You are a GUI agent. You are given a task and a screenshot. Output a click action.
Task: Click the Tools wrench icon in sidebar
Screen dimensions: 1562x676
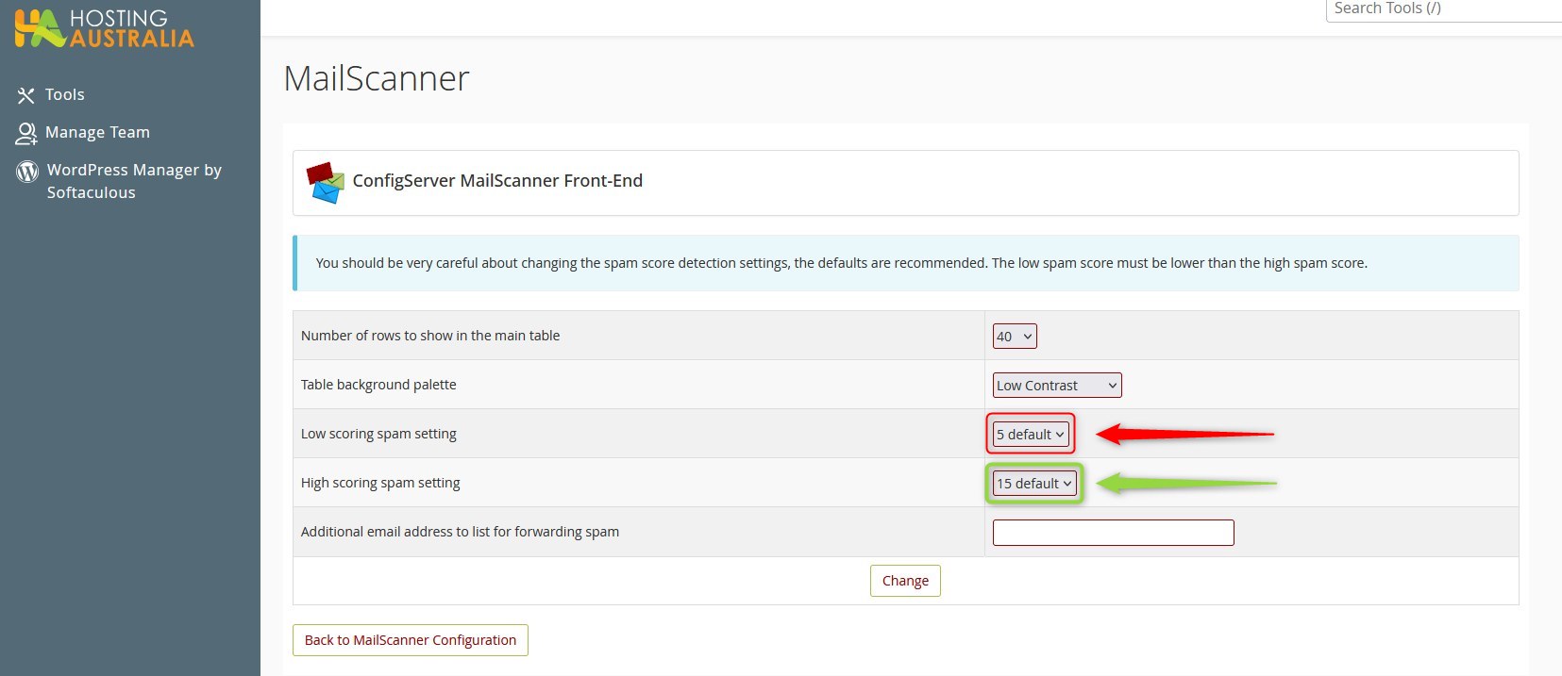pyautogui.click(x=25, y=95)
